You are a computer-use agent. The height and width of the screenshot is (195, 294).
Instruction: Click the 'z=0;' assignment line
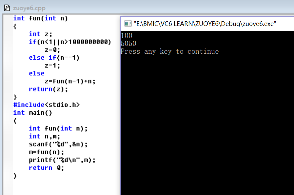[x=52, y=50]
